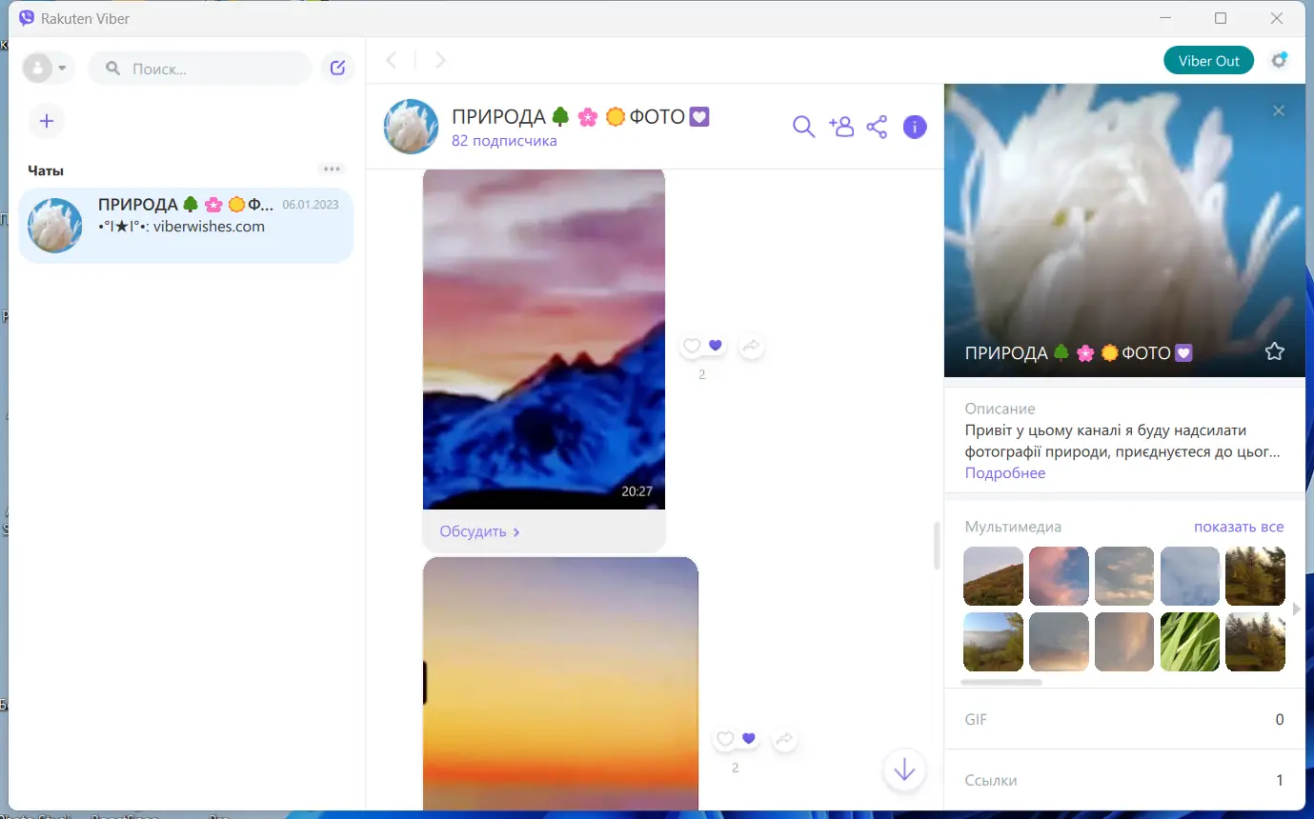This screenshot has width=1314, height=819.
Task: Start a new chat with the plus icon
Action: click(x=46, y=121)
